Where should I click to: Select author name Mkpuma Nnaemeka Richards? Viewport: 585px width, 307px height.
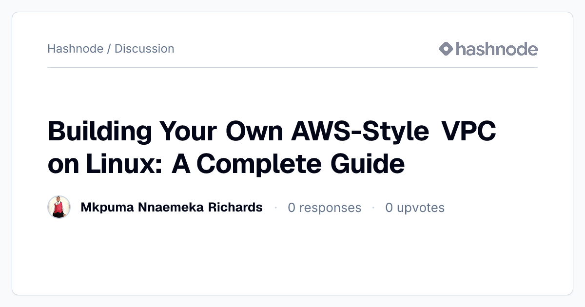172,208
